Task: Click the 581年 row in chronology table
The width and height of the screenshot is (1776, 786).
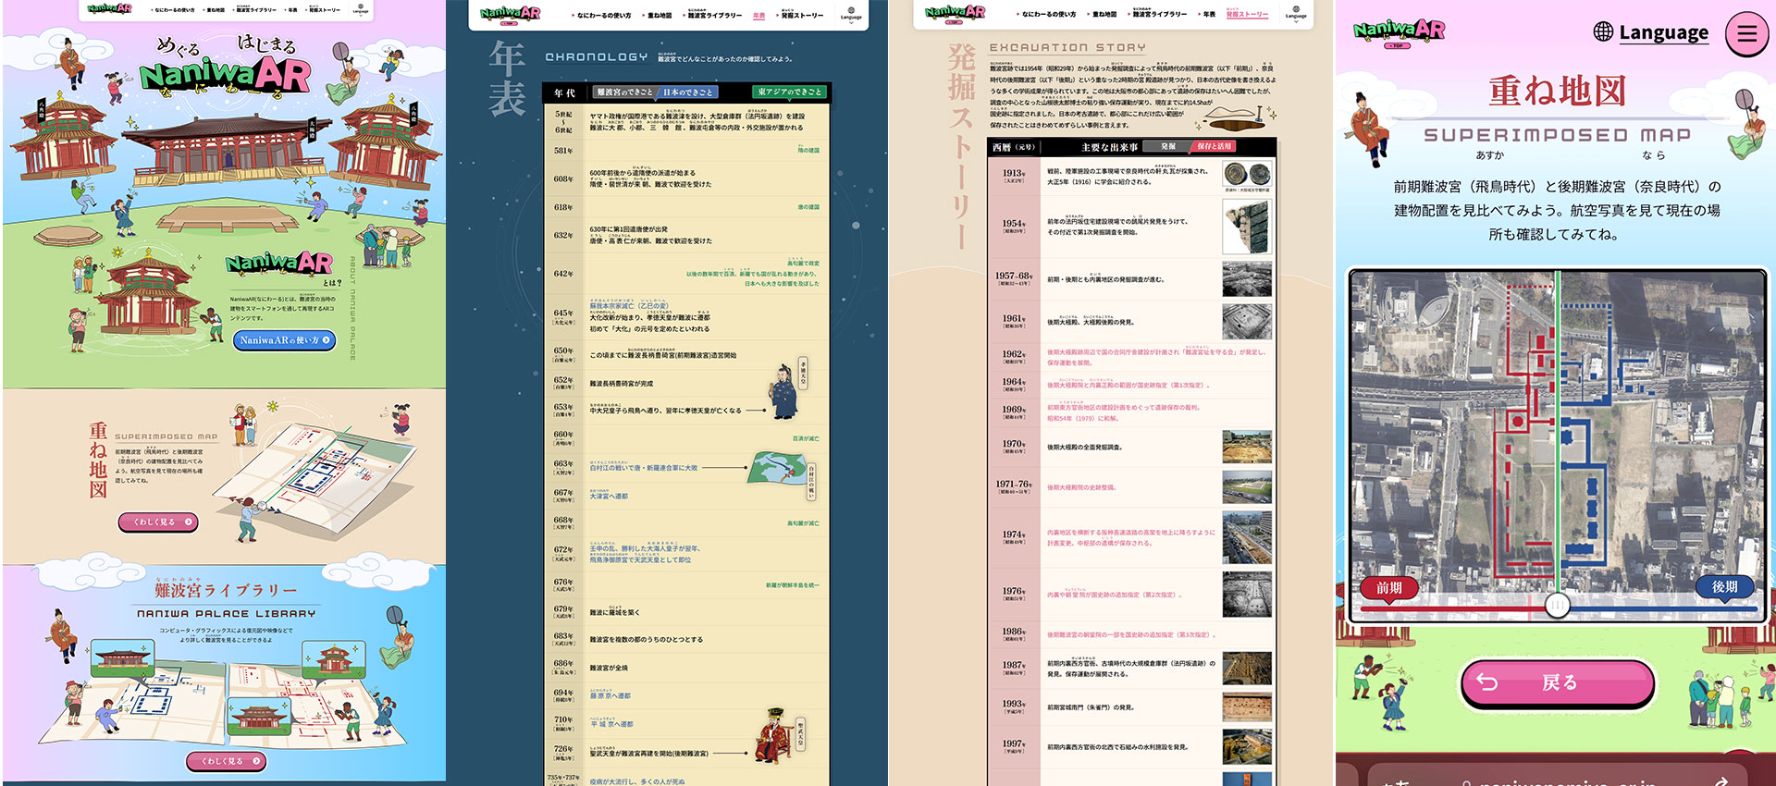Action: tap(686, 151)
